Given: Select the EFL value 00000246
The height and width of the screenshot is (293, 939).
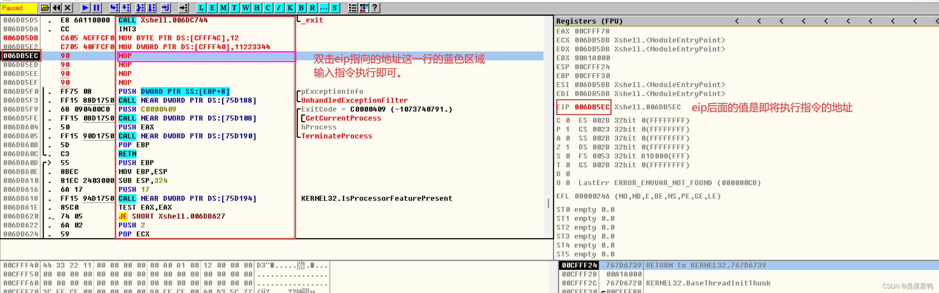Looking at the screenshot, I should [x=592, y=196].
